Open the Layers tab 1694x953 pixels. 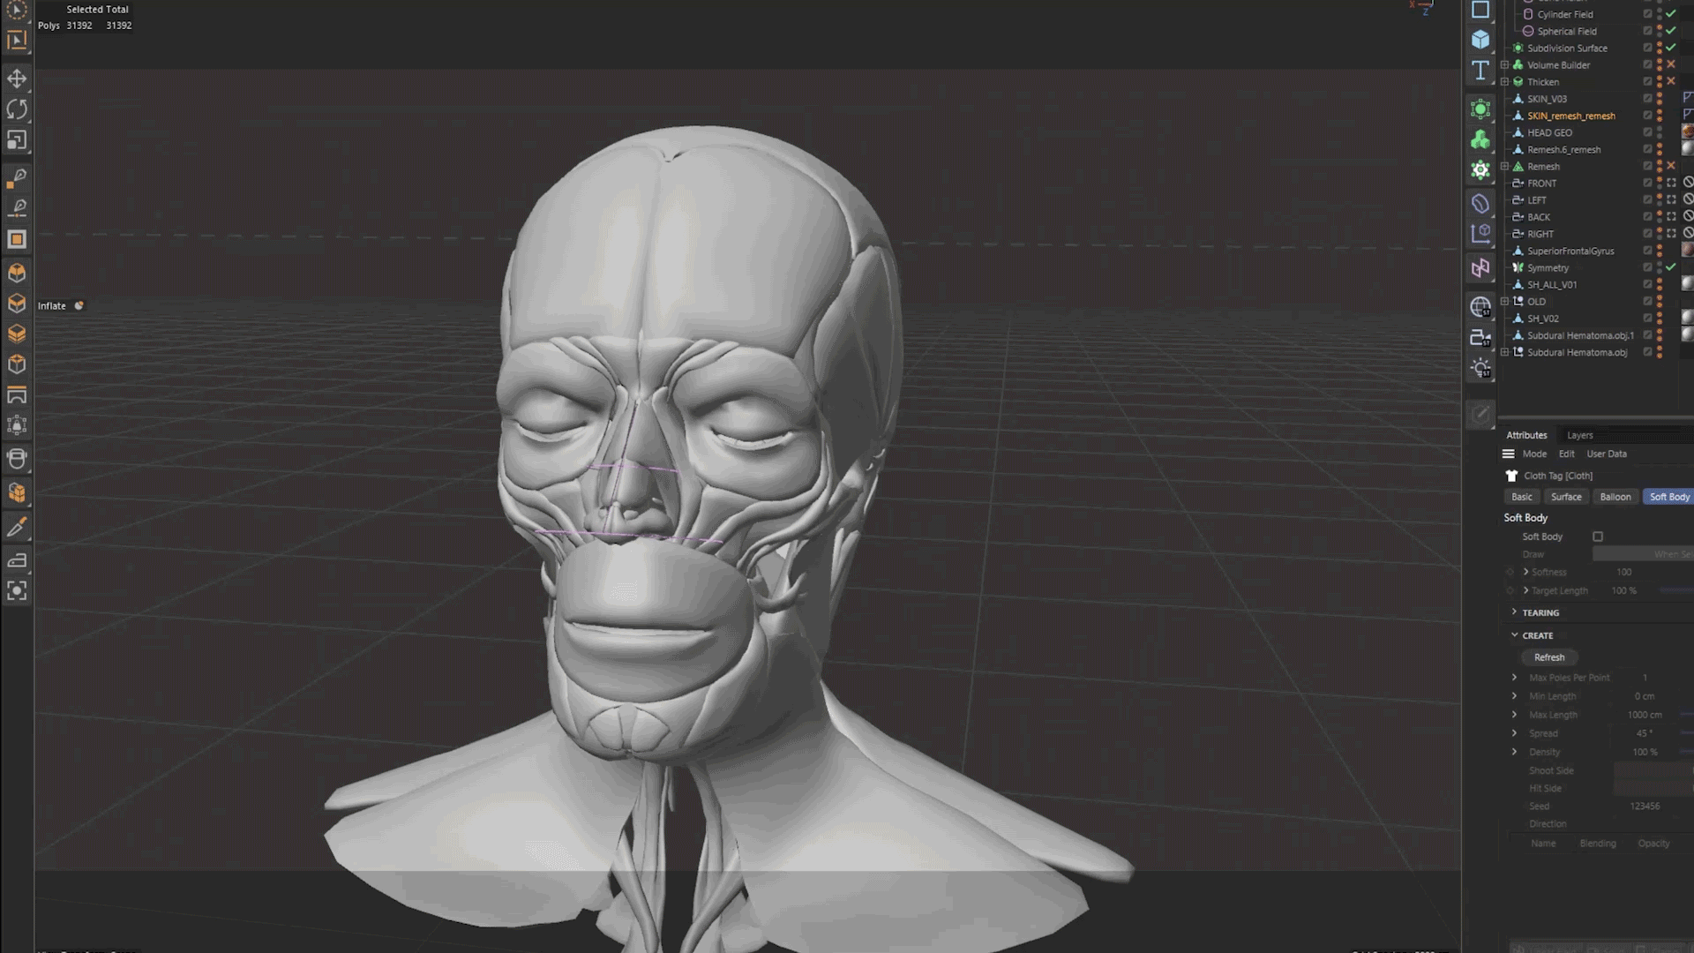(x=1579, y=435)
